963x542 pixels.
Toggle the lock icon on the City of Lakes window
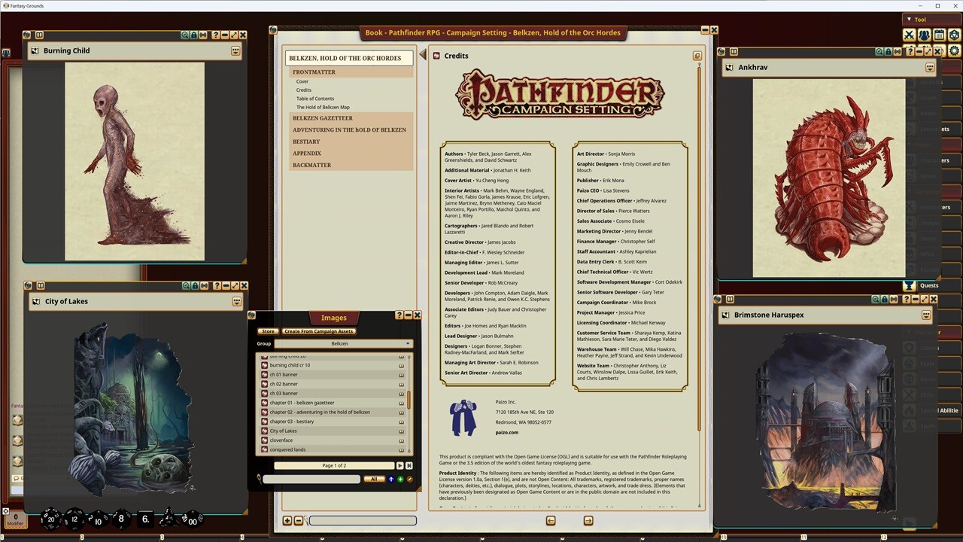[195, 287]
